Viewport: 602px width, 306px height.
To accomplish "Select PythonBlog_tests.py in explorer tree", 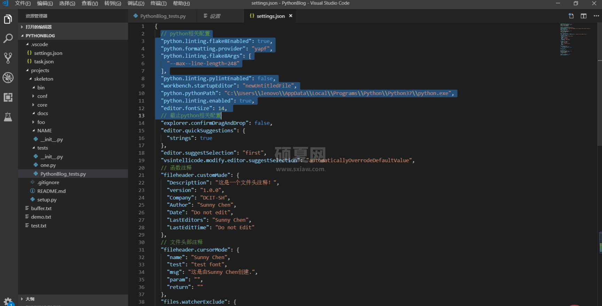I will 73,174.
